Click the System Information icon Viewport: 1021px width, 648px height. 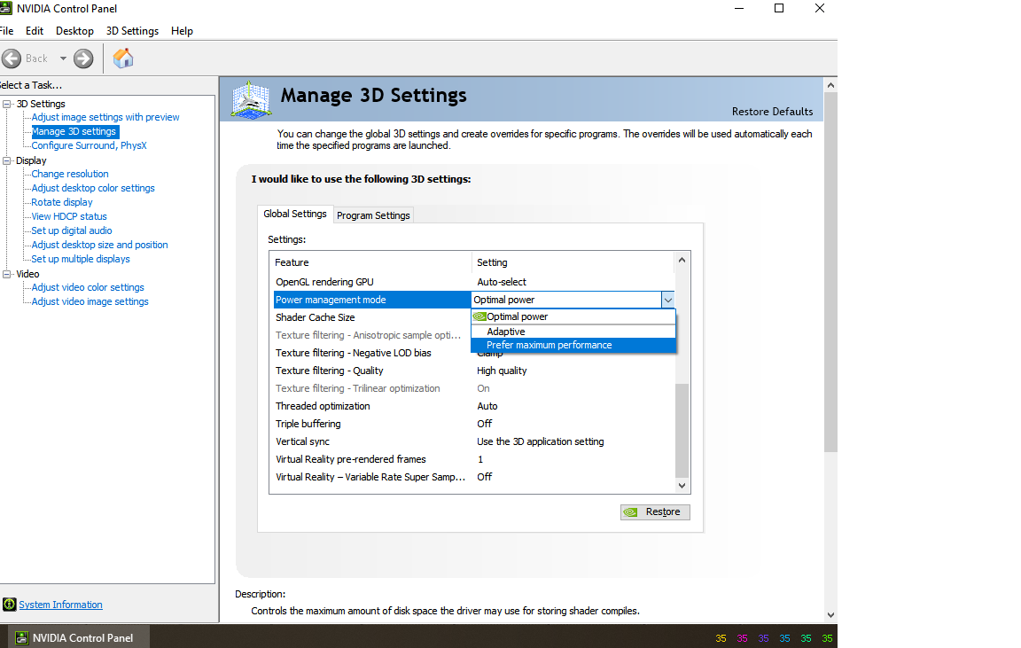click(9, 605)
